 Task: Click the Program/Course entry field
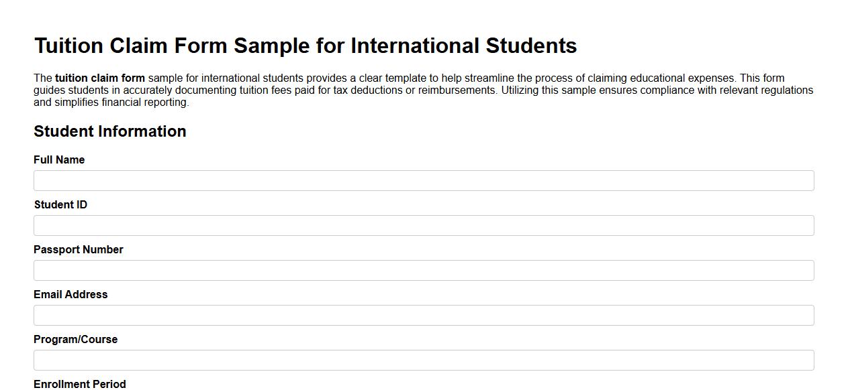point(423,360)
